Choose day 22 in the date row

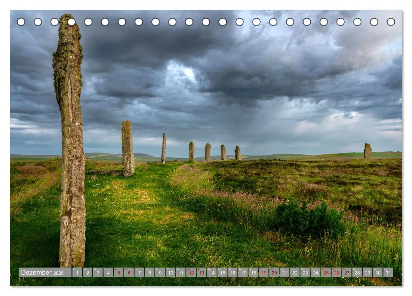295,272
